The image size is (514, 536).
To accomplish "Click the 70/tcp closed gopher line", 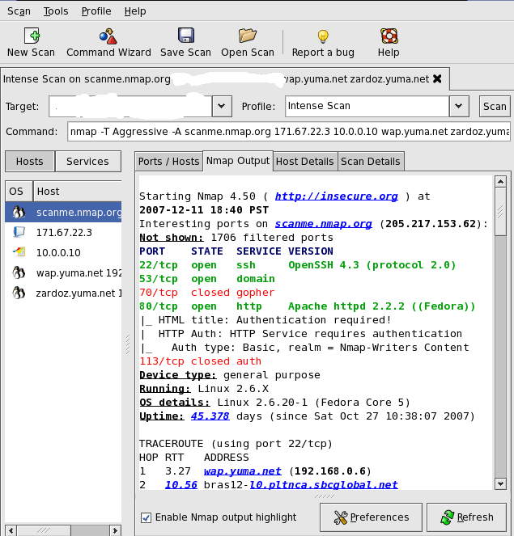I will tap(207, 293).
